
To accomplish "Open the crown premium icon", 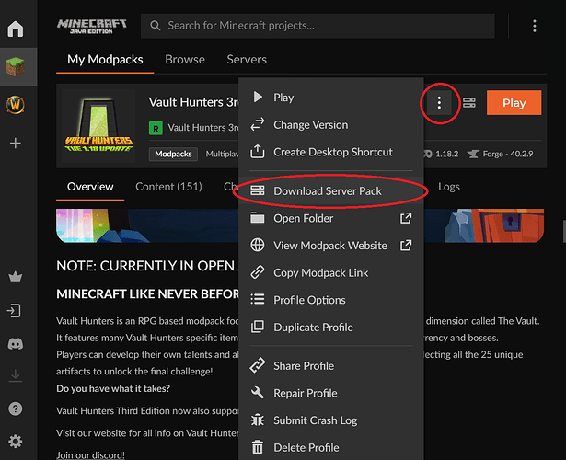I will [x=15, y=277].
